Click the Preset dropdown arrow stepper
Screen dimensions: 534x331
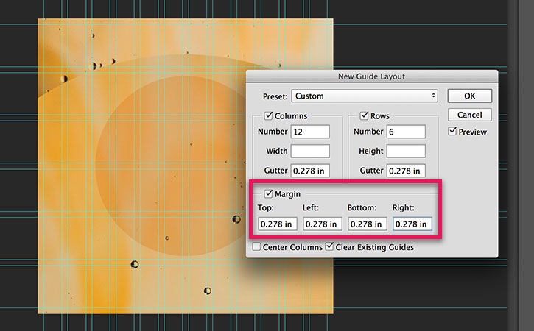pyautogui.click(x=433, y=96)
